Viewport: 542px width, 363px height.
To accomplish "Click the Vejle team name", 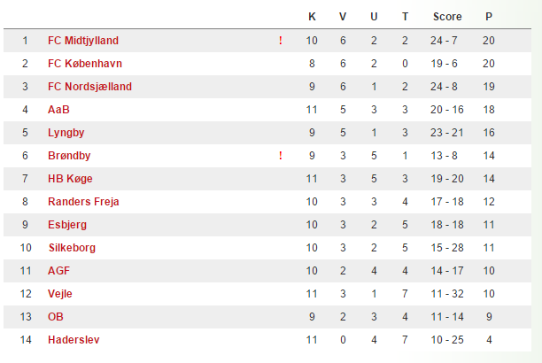I will 60,294.
